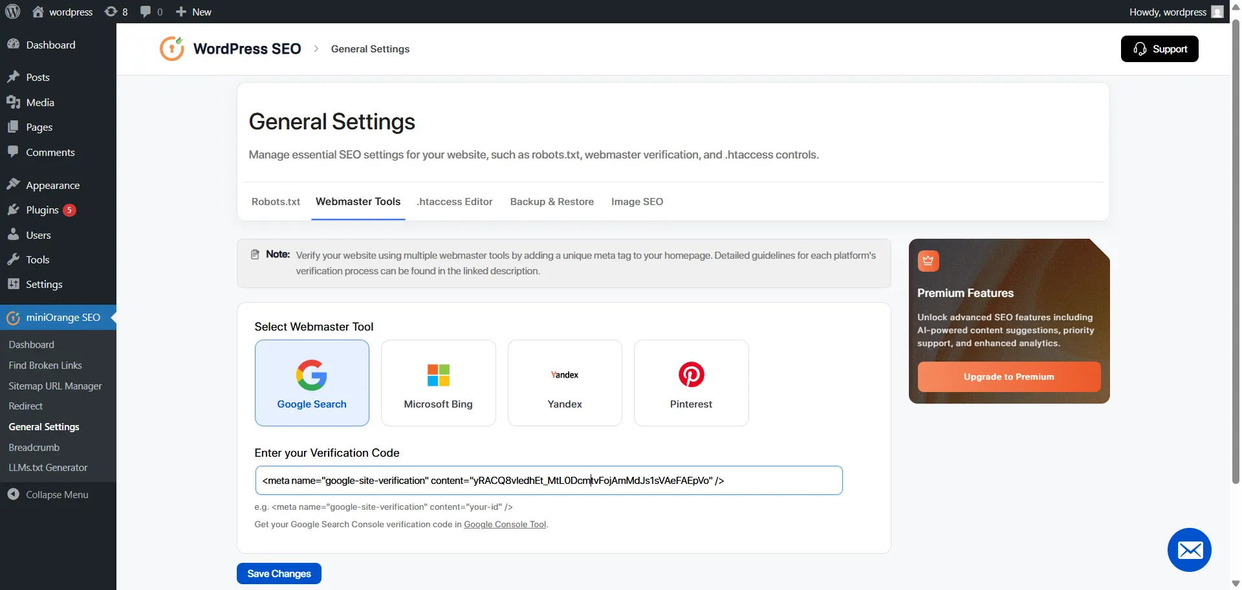Switch to the Image SEO tab
Viewport: 1242px width, 590px height.
pos(637,202)
